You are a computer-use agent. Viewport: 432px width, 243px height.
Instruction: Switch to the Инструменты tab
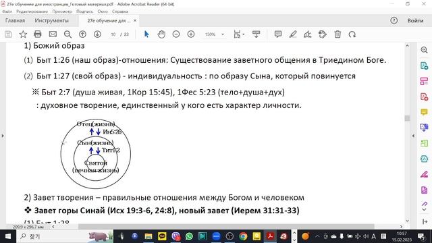coord(51,21)
